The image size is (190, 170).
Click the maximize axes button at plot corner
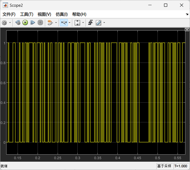tap(186, 30)
